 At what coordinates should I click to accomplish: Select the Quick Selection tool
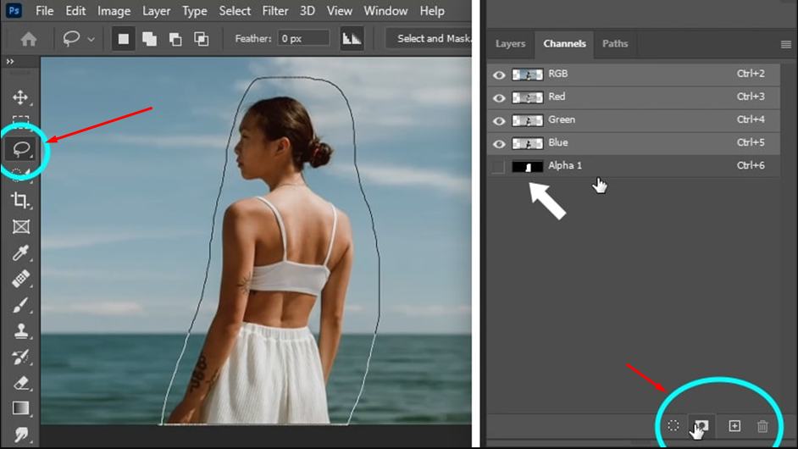click(x=20, y=175)
